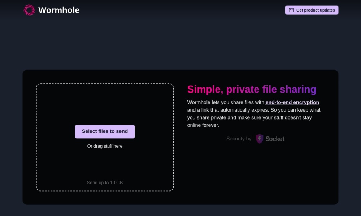Click the word 'Simple' in the pink heading
This screenshot has width=361, height=216.
coord(204,89)
